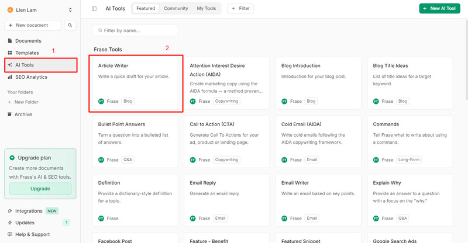
Task: Click Copywriting tag on AIDA card
Action: (x=226, y=102)
